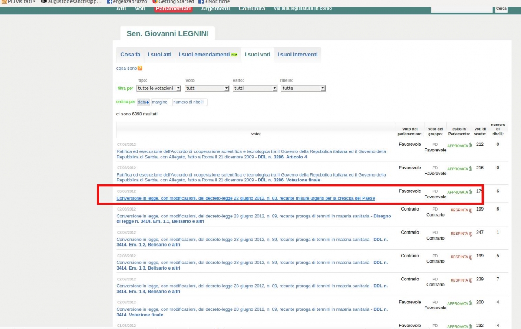Open the 'tipo' dropdown showing tutte le votazioni

point(158,88)
